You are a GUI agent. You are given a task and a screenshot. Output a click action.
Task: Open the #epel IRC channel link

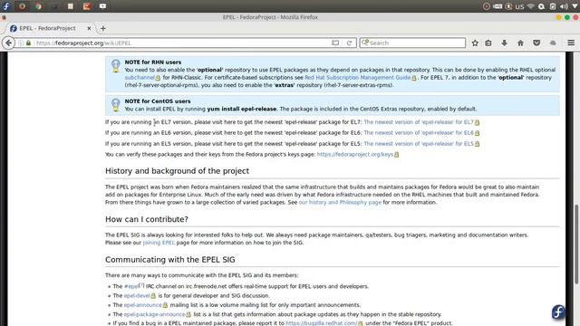131,286
